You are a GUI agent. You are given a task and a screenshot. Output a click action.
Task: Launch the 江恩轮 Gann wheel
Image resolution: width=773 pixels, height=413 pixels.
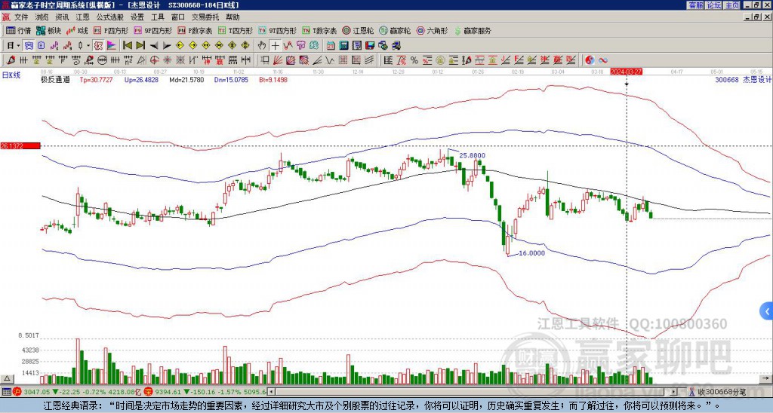pos(358,30)
